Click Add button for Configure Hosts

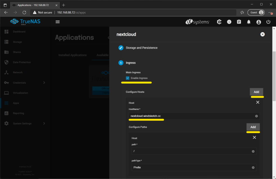click(256, 92)
